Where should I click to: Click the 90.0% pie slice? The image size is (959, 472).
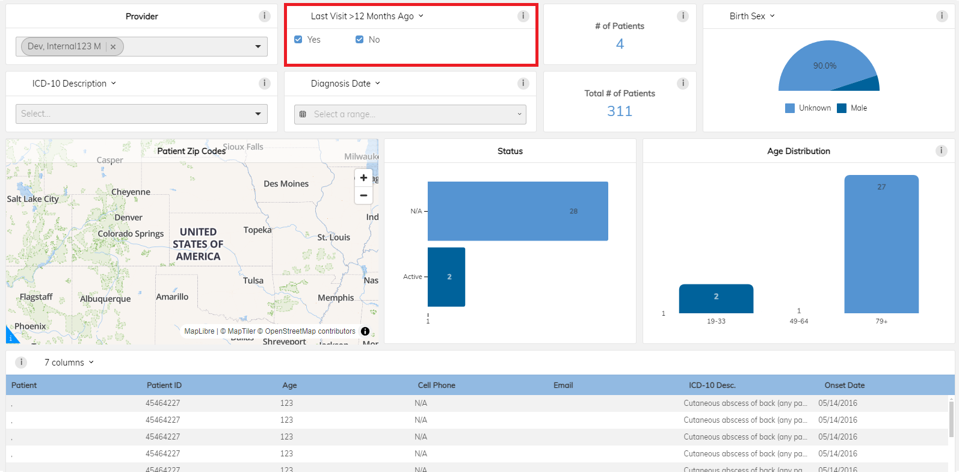coord(825,66)
